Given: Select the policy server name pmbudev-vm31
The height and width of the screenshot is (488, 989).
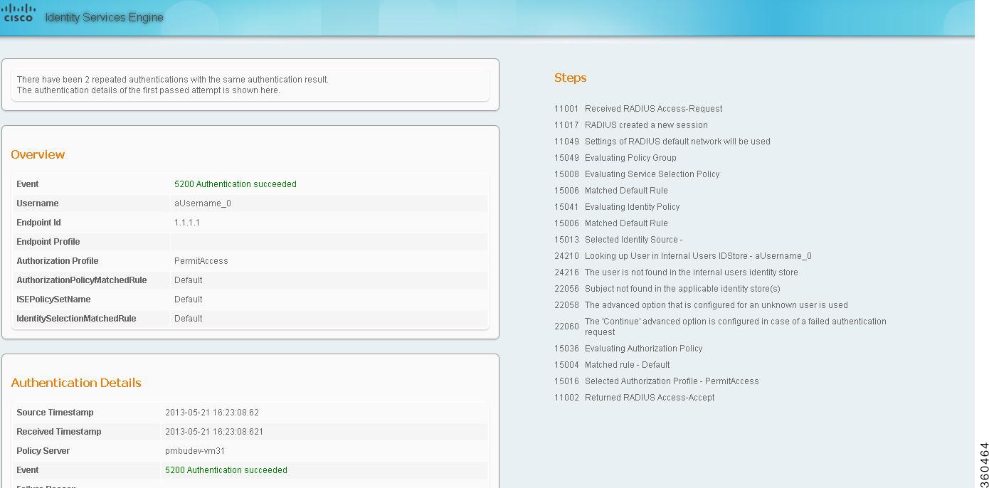Looking at the screenshot, I should click(195, 451).
